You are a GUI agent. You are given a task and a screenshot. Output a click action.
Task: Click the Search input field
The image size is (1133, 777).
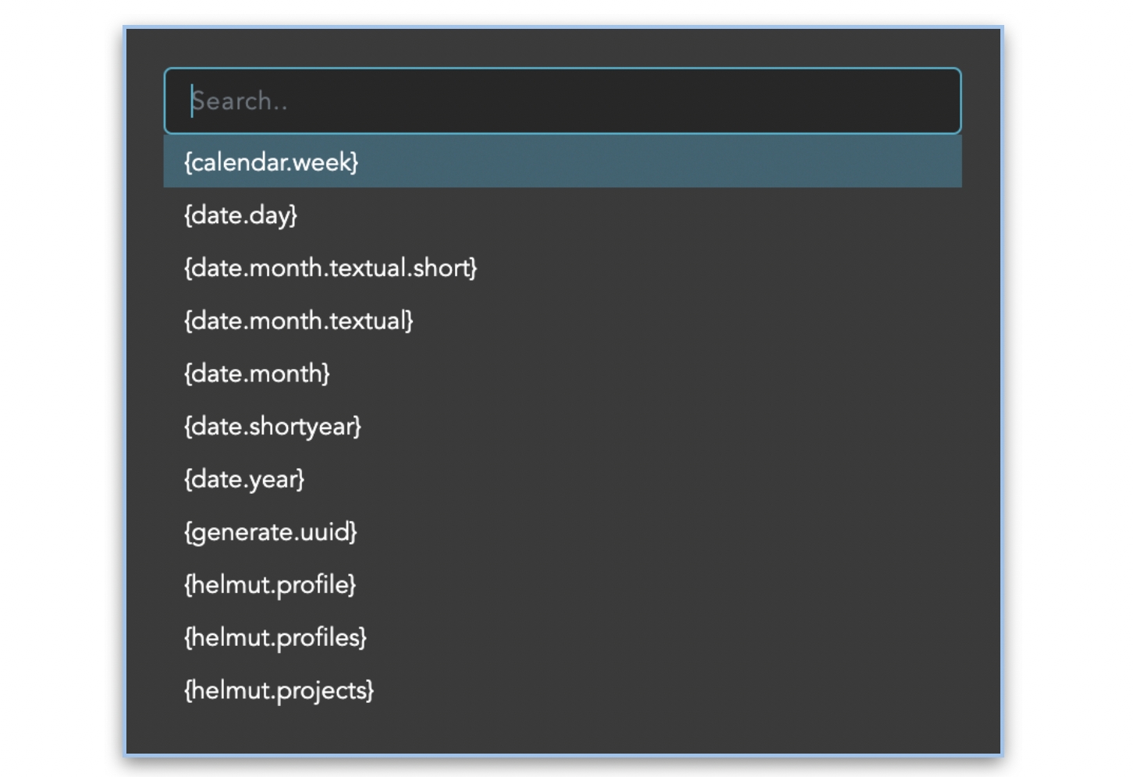[x=562, y=101]
